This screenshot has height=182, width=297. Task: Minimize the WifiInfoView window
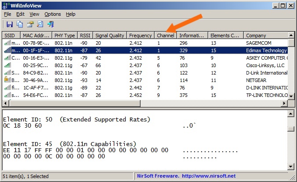point(275,6)
